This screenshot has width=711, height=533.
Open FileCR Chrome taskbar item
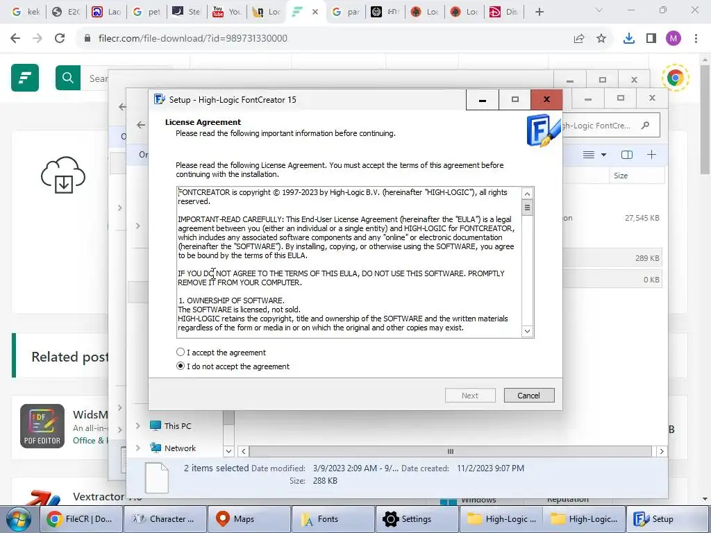click(81, 519)
